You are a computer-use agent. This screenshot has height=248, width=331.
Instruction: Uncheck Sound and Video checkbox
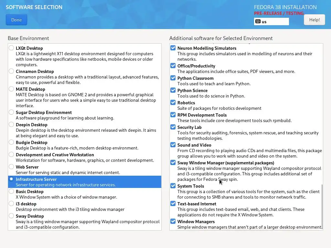[x=173, y=144]
